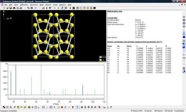Open the Diffraction menu

(24, 5)
